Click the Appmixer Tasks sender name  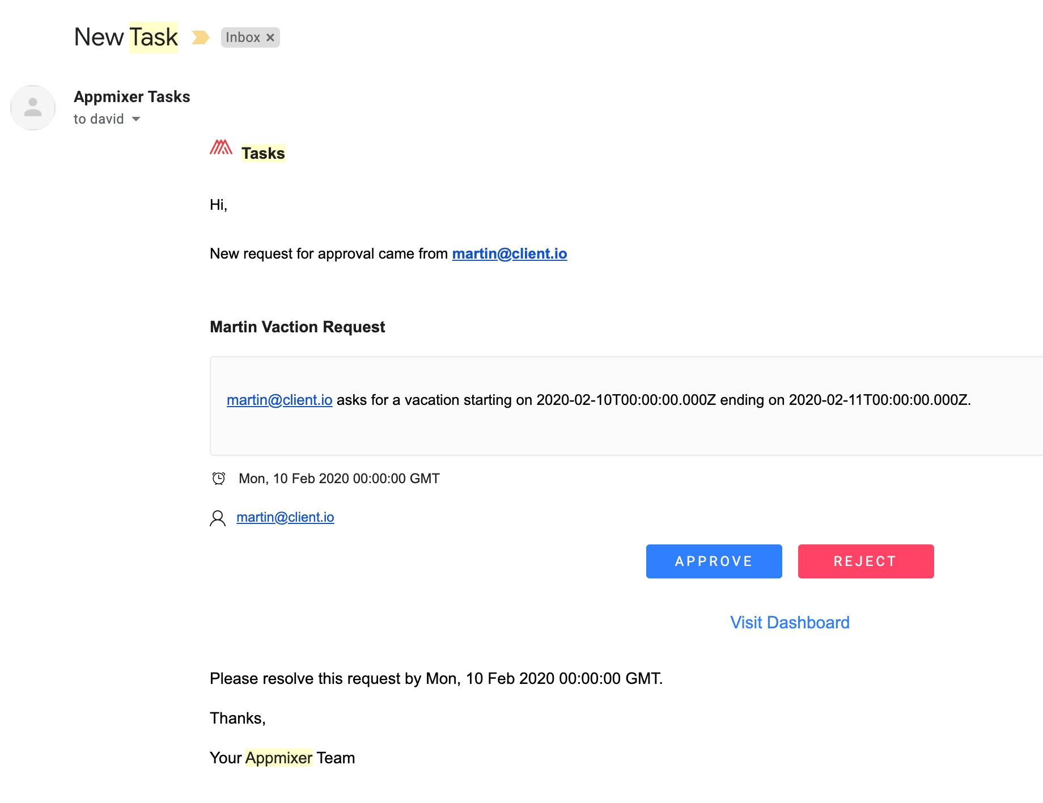(132, 97)
